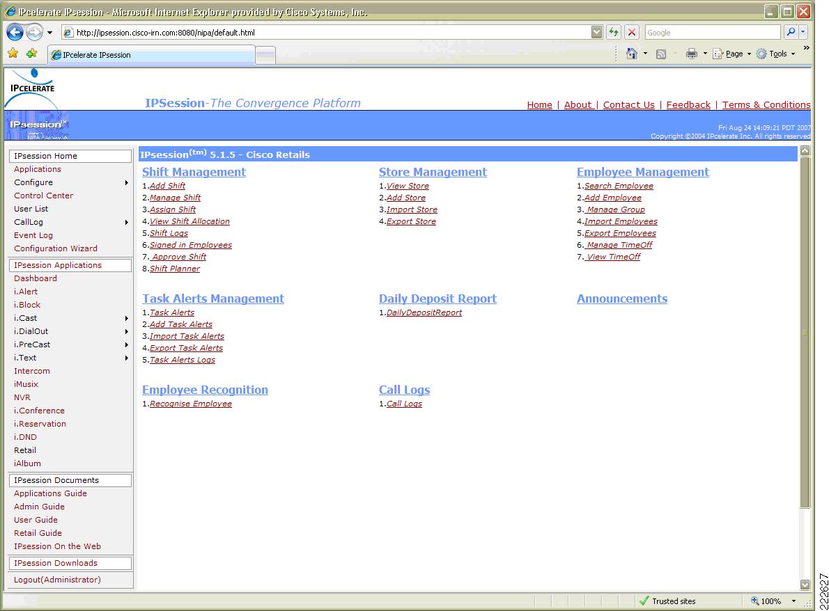Click the URL address bar field
This screenshot has height=611, width=829.
332,33
